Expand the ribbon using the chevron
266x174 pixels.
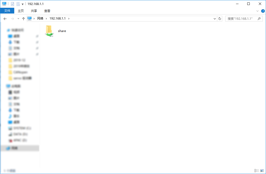tap(257, 11)
